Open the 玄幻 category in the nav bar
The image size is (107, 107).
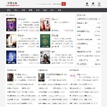point(16,10)
